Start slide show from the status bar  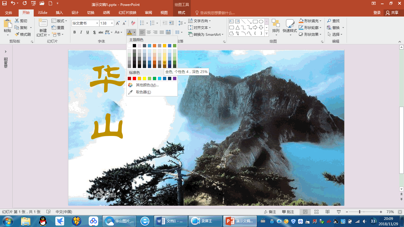click(339, 212)
